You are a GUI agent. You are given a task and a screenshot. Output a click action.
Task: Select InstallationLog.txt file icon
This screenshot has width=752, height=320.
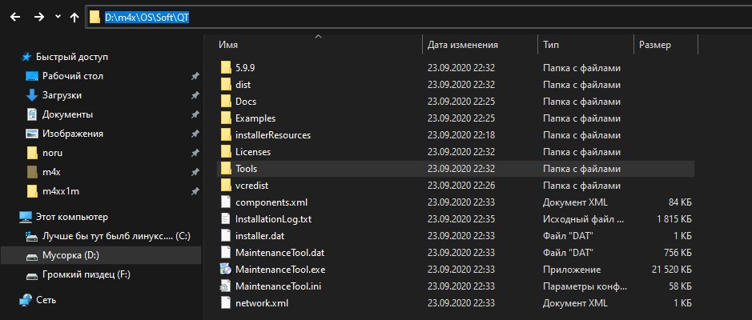point(226,219)
